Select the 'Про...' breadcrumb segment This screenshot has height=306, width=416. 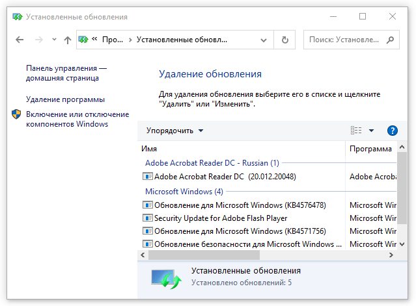113,40
